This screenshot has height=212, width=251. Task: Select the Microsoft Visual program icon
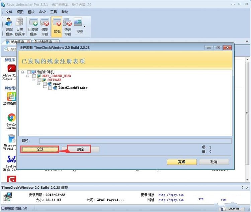[x=11, y=138]
